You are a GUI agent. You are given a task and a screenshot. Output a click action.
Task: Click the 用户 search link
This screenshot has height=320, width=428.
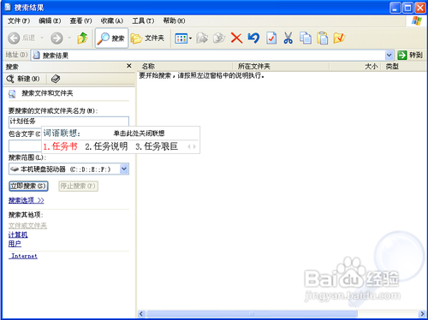tap(15, 244)
